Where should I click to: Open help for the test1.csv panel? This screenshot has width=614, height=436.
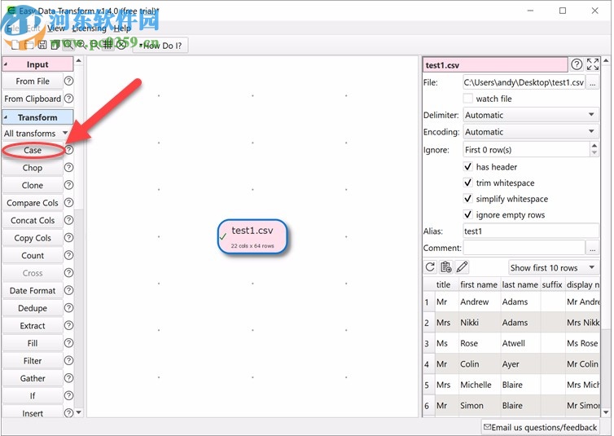click(x=577, y=64)
